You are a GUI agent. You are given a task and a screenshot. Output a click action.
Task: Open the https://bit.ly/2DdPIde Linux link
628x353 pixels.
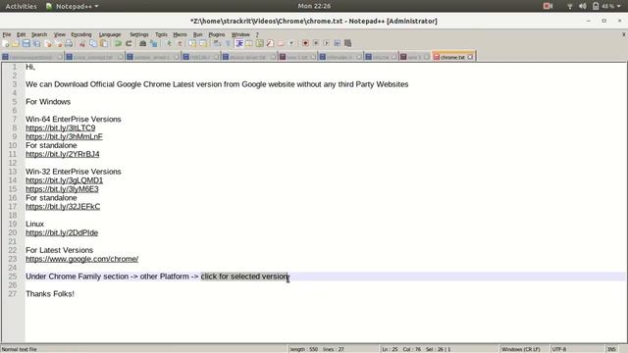62,232
